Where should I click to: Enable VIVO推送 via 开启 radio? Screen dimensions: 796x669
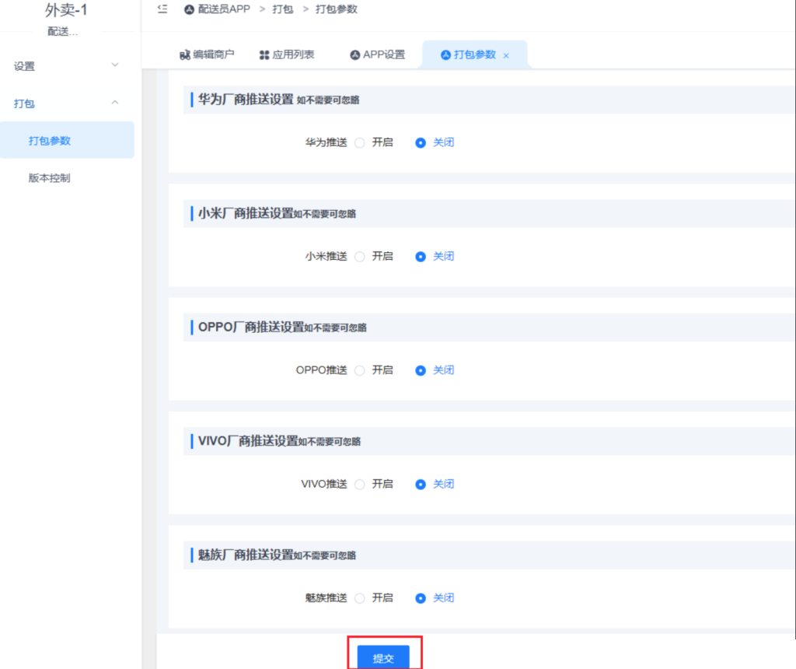pyautogui.click(x=360, y=485)
